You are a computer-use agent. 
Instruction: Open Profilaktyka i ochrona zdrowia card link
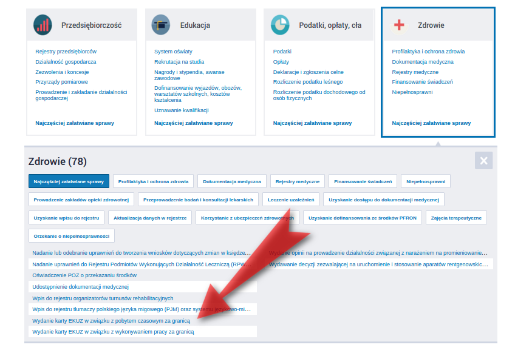428,52
